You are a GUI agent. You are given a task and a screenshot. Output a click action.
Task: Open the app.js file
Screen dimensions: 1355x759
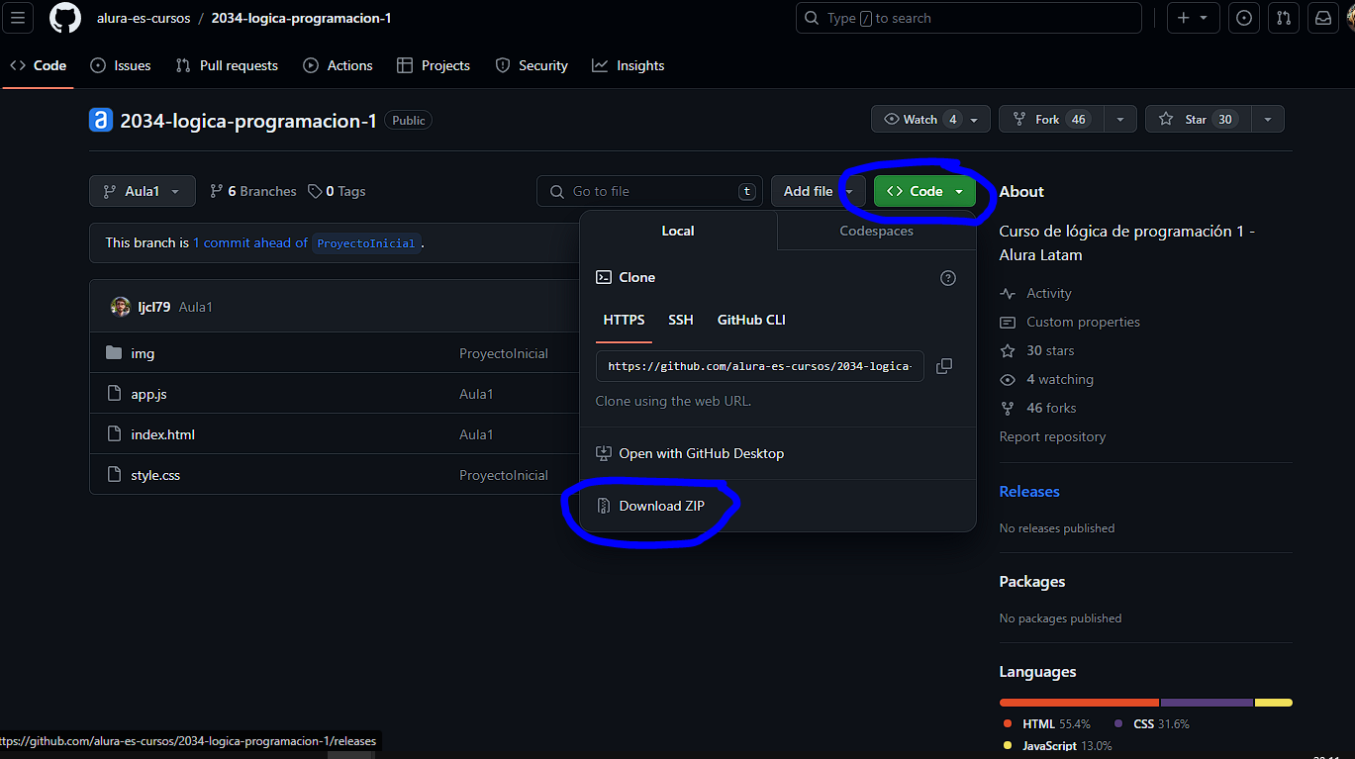tap(148, 394)
